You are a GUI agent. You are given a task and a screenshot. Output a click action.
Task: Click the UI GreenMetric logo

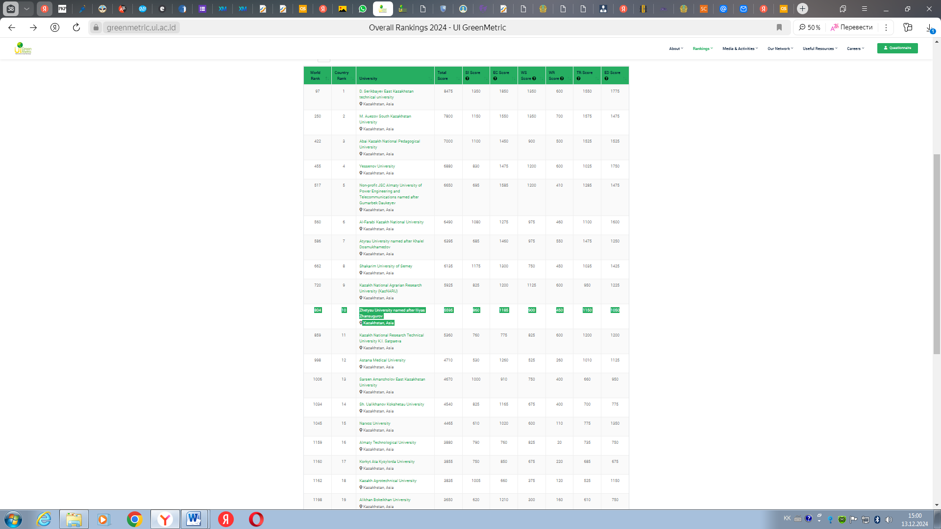click(23, 48)
